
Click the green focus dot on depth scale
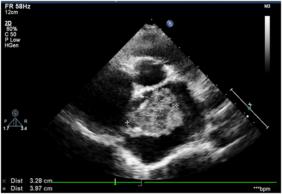click(x=249, y=108)
